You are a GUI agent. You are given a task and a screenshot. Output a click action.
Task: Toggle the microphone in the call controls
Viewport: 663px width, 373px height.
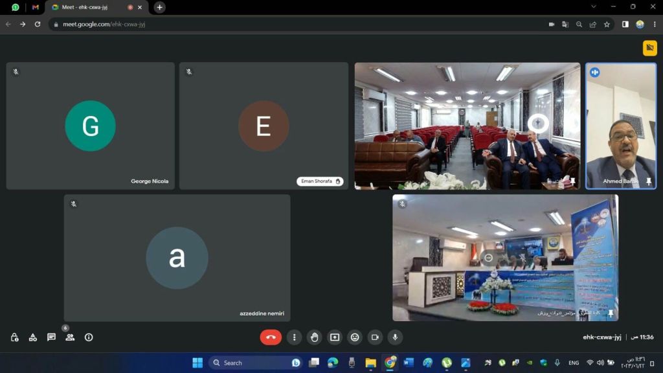click(394, 337)
